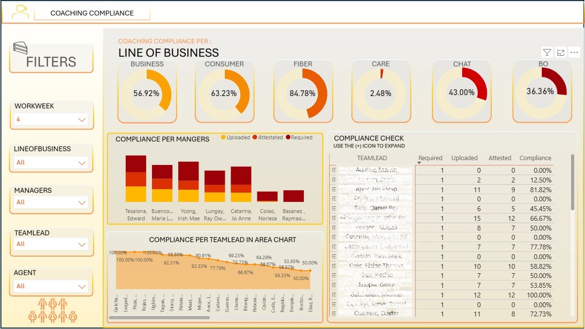
Task: Expand the Diaz, Ritchie row
Action: pos(334,275)
